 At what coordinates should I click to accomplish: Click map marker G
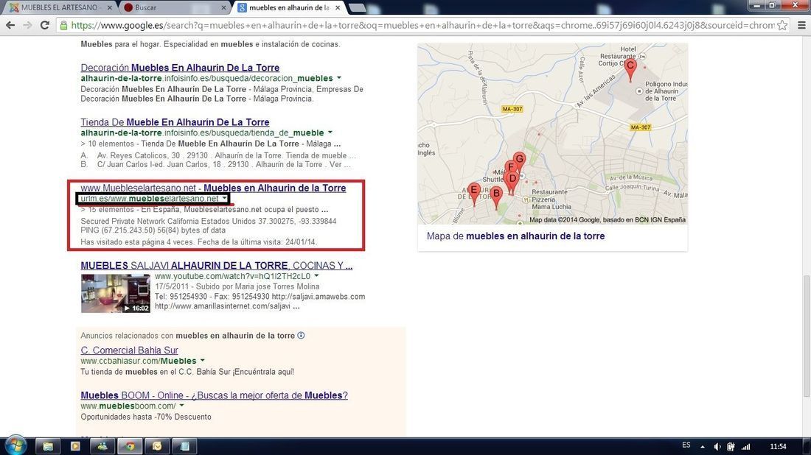coord(519,161)
